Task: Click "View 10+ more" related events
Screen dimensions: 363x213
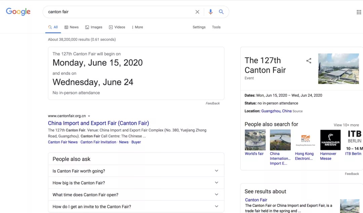Action: pos(346,125)
